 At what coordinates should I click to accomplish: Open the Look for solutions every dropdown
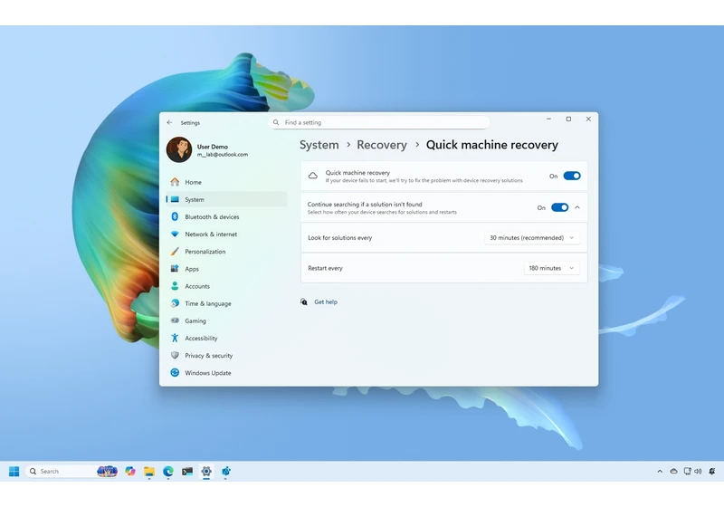click(x=532, y=238)
